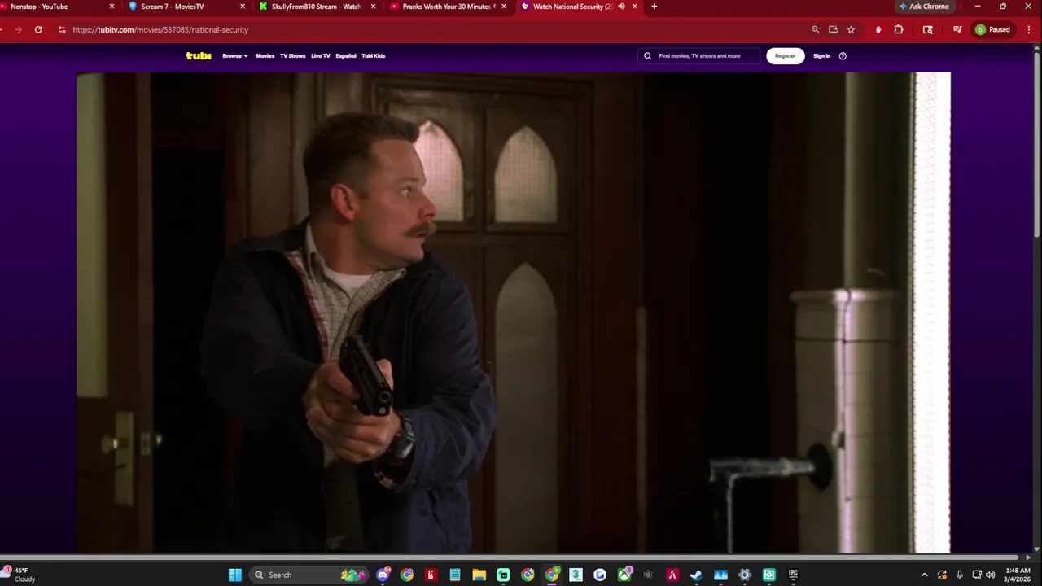
Task: Click the tubitv.com address bar URL
Action: pos(160,29)
